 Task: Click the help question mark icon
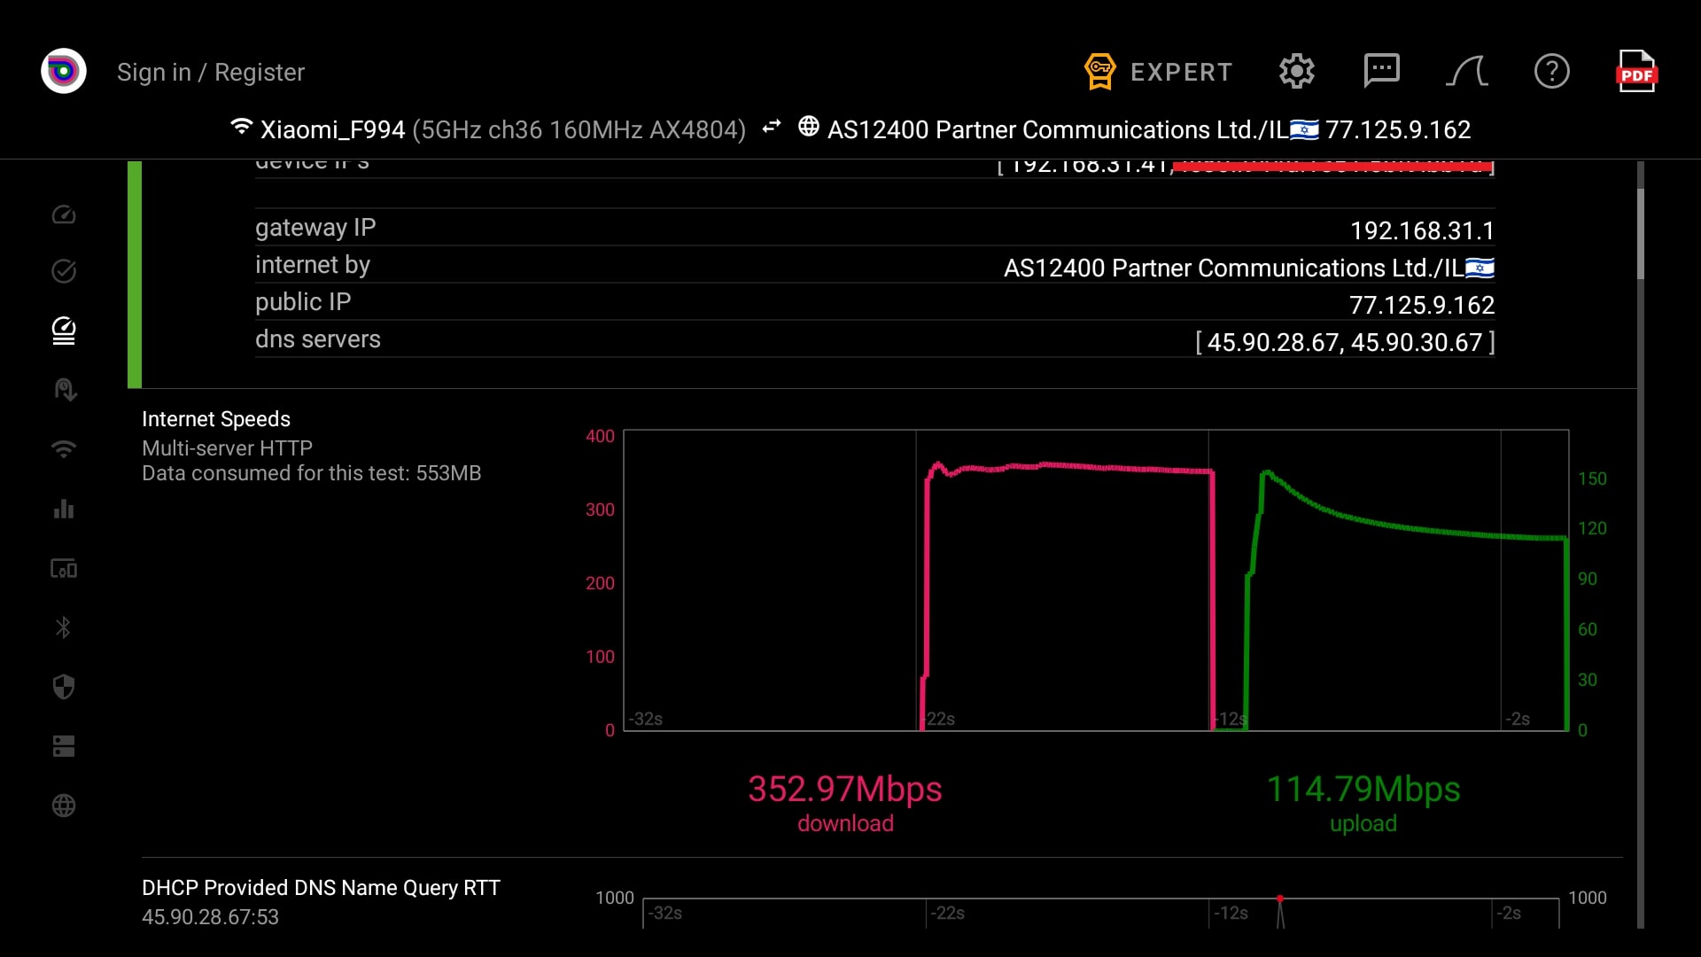(x=1551, y=71)
